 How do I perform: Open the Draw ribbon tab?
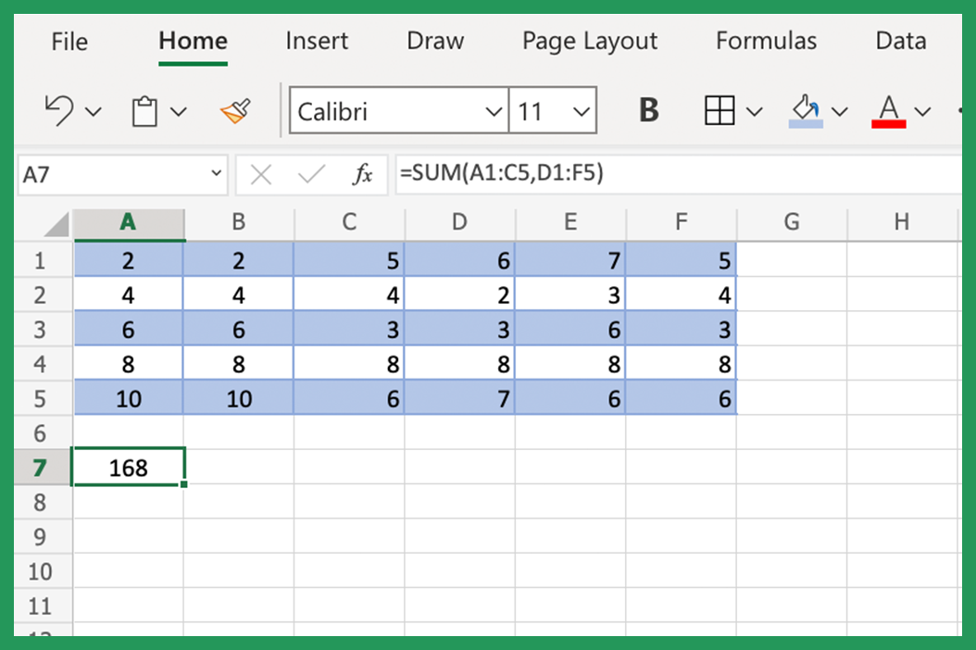[x=434, y=41]
